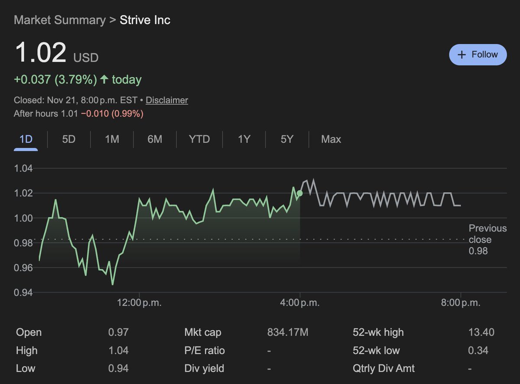Click the green 4:00 p.m. close marker dot

(299, 193)
